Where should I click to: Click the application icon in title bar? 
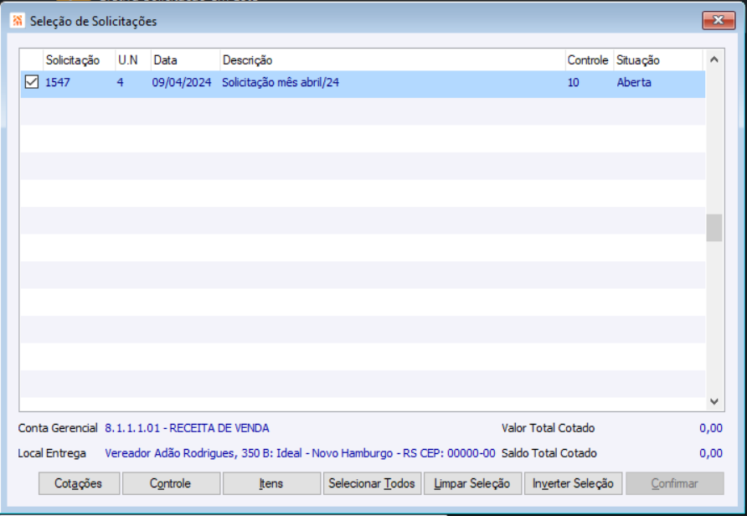point(17,20)
